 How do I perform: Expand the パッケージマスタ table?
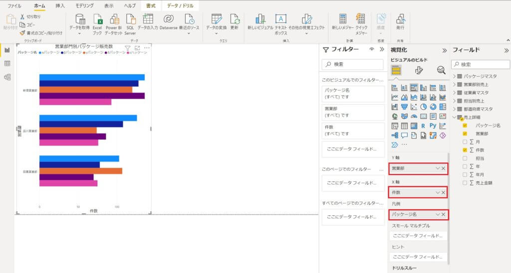click(454, 76)
